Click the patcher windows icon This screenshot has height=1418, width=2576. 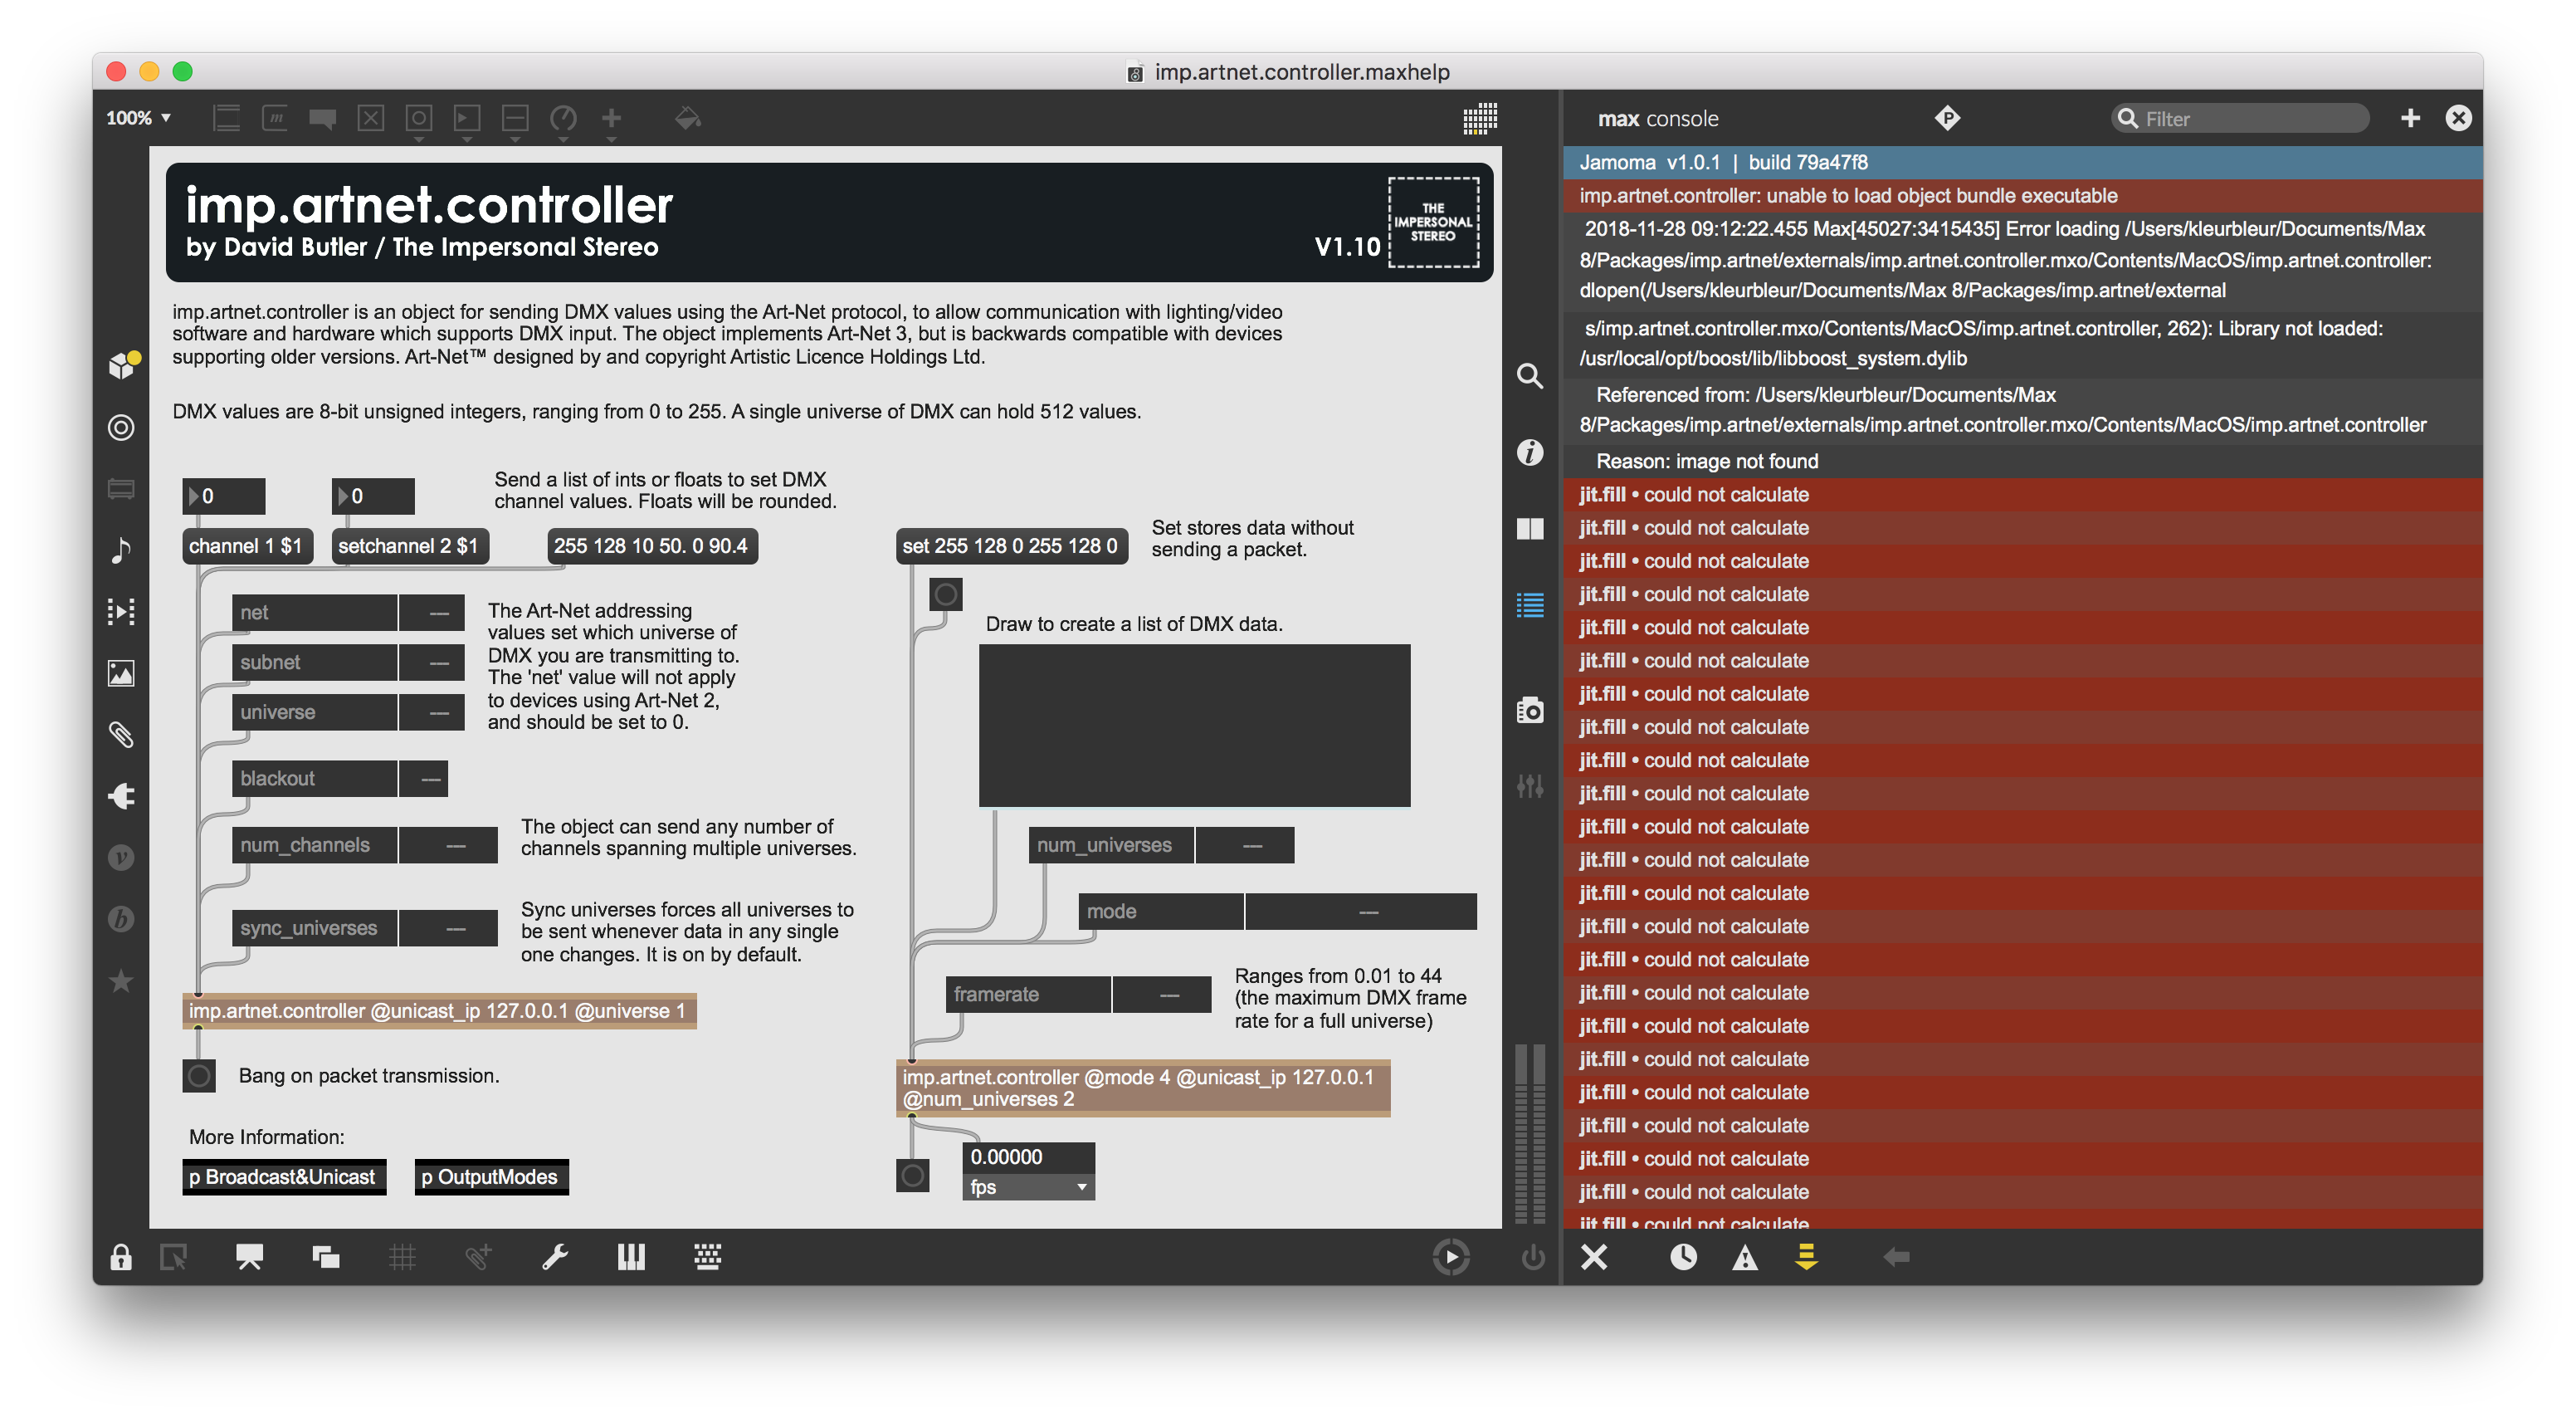326,1257
